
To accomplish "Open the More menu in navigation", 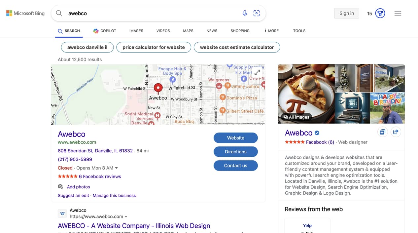I will [271, 31].
